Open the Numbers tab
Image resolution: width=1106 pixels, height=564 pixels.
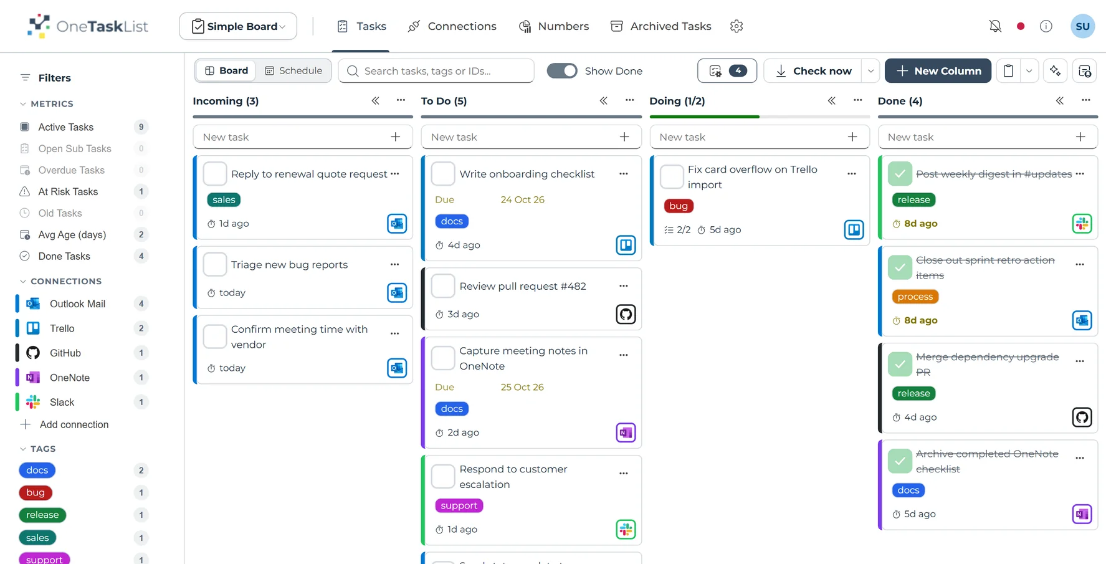[554, 26]
